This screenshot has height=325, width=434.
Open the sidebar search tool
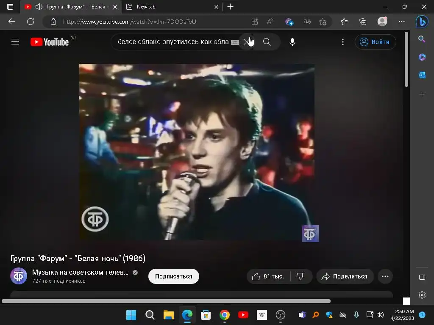(422, 39)
